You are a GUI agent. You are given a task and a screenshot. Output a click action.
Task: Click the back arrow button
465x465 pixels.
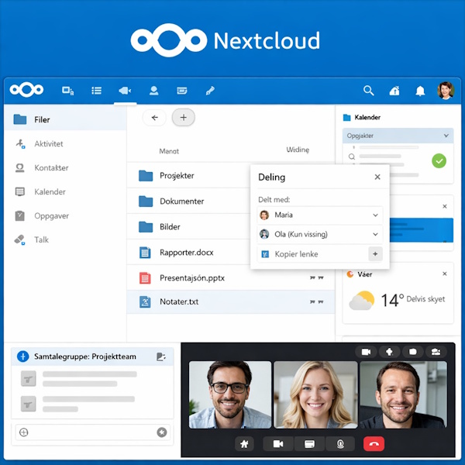[x=154, y=118]
